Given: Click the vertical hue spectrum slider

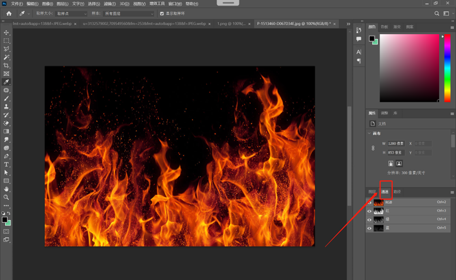Looking at the screenshot, I should (x=447, y=67).
